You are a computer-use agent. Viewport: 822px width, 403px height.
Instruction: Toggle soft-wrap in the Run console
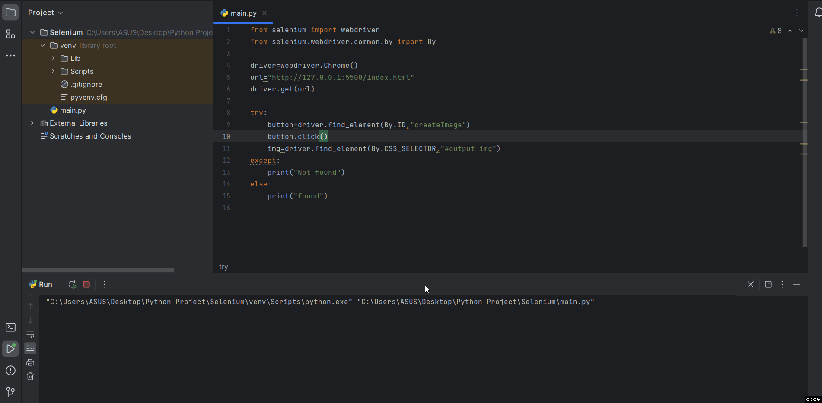(x=30, y=335)
